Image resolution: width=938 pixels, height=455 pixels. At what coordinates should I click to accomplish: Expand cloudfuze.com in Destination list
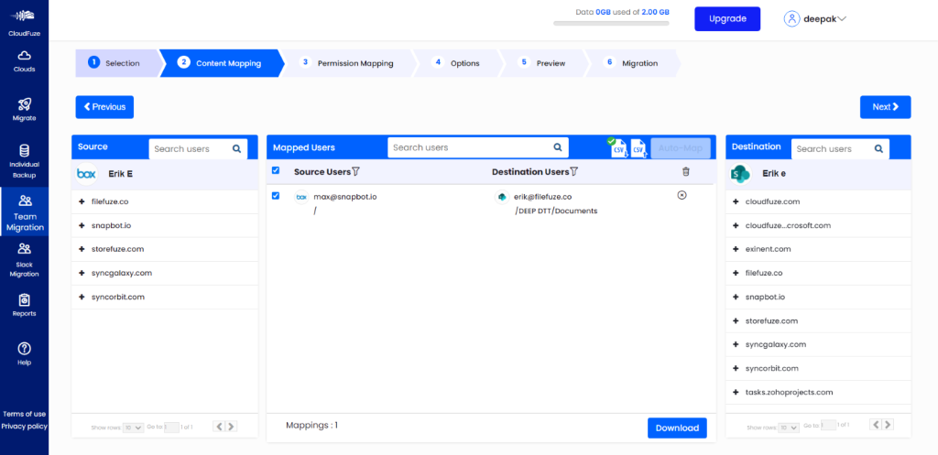click(736, 201)
